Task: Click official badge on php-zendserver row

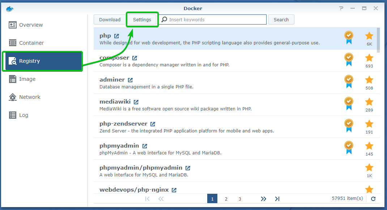Action: (x=349, y=126)
